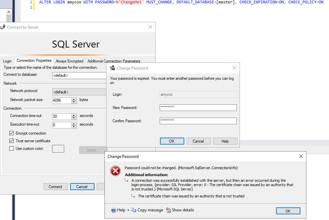Screen dimensions: 329x220
Task: Open the Connect to database combo box
Action: [x=79, y=75]
